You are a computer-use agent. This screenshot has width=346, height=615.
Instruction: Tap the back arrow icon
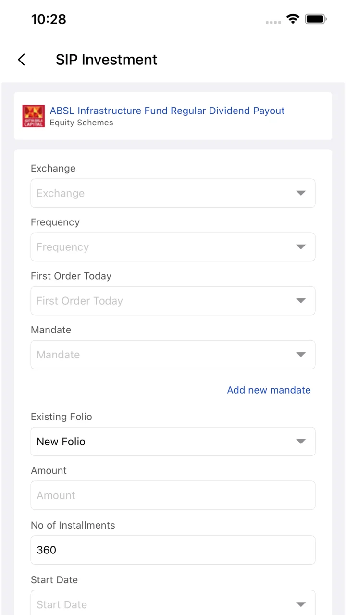coord(21,60)
